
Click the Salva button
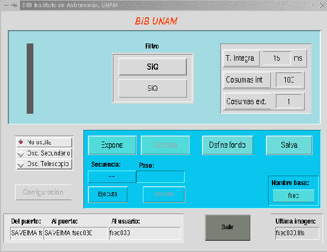pyautogui.click(x=289, y=145)
